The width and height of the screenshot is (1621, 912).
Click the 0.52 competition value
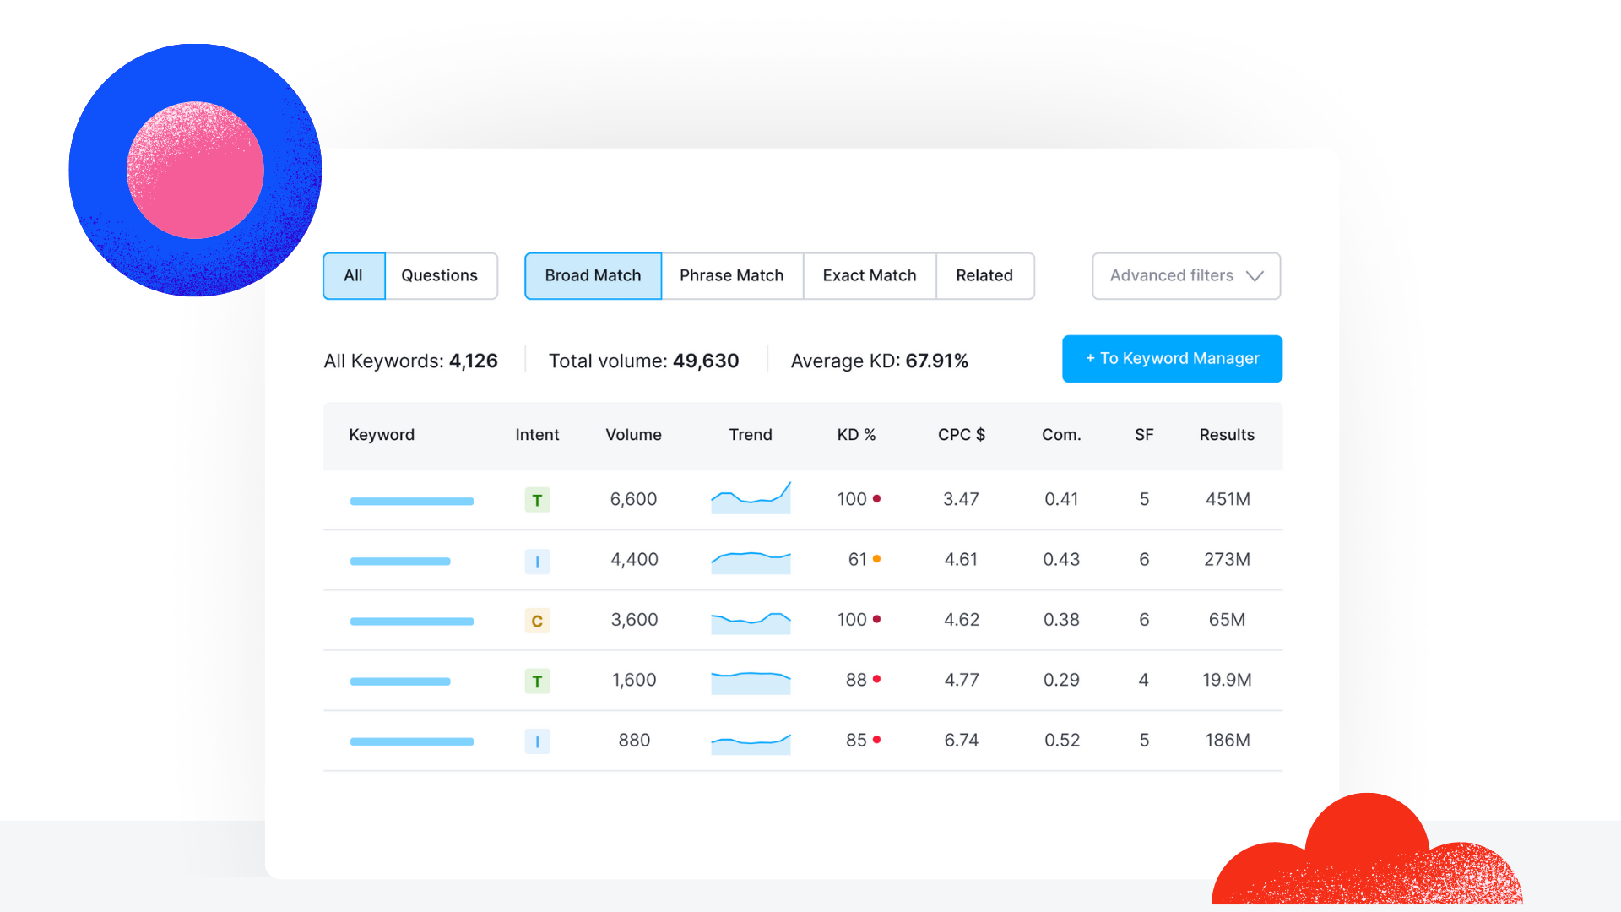pyautogui.click(x=1062, y=741)
